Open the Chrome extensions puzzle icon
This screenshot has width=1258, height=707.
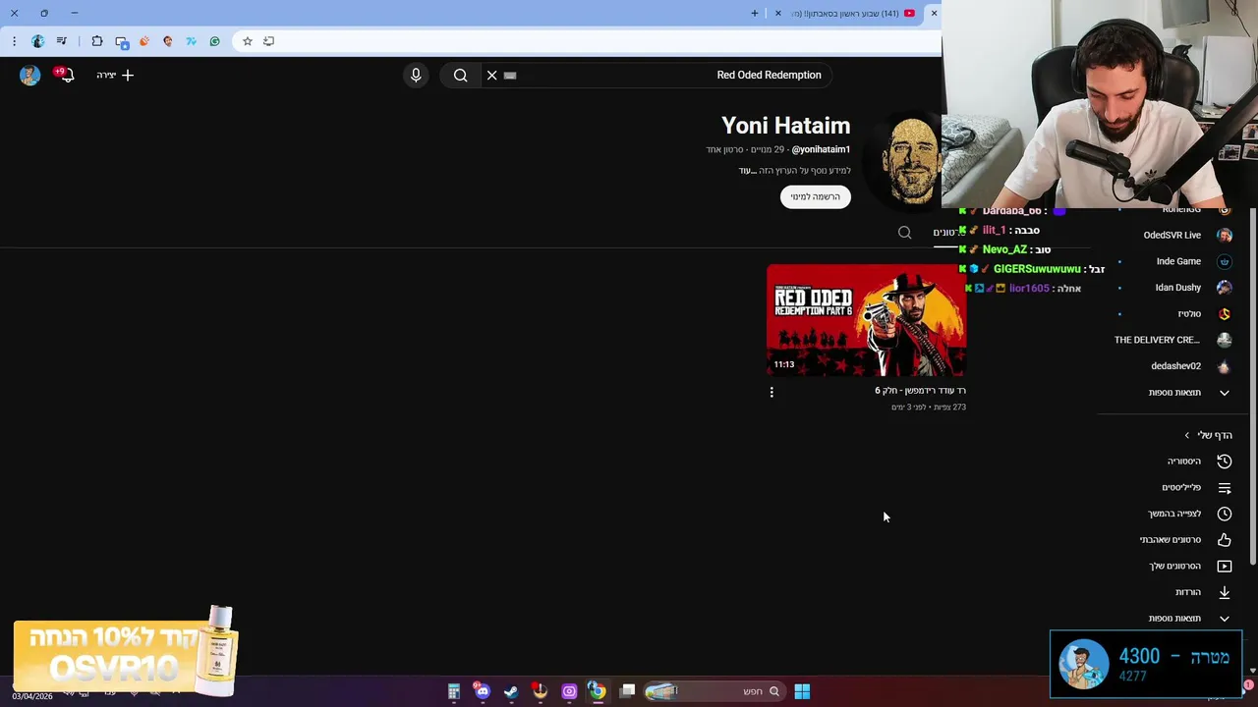[x=96, y=41]
